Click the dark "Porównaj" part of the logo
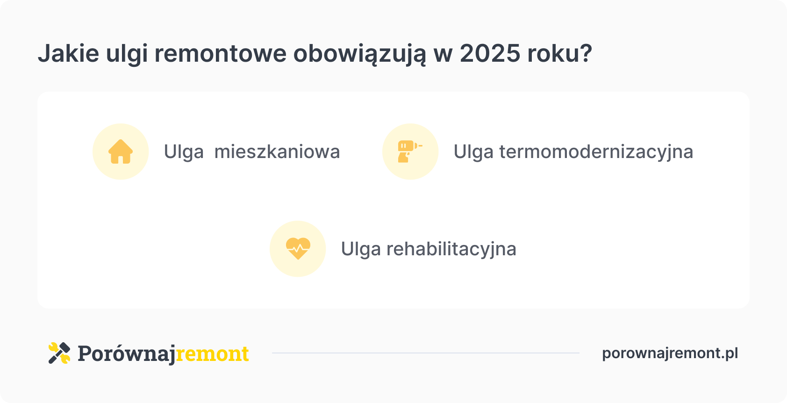 [126, 354]
